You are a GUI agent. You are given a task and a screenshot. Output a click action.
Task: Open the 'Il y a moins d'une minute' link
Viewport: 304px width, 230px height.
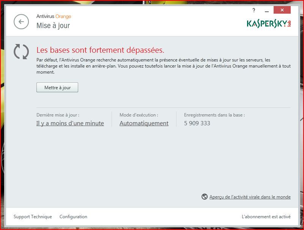[70, 123]
